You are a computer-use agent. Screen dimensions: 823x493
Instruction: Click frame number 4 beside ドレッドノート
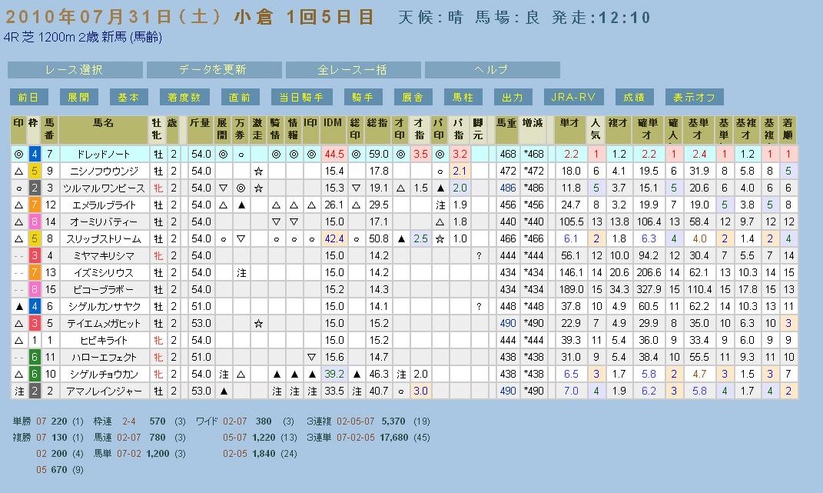coord(34,154)
